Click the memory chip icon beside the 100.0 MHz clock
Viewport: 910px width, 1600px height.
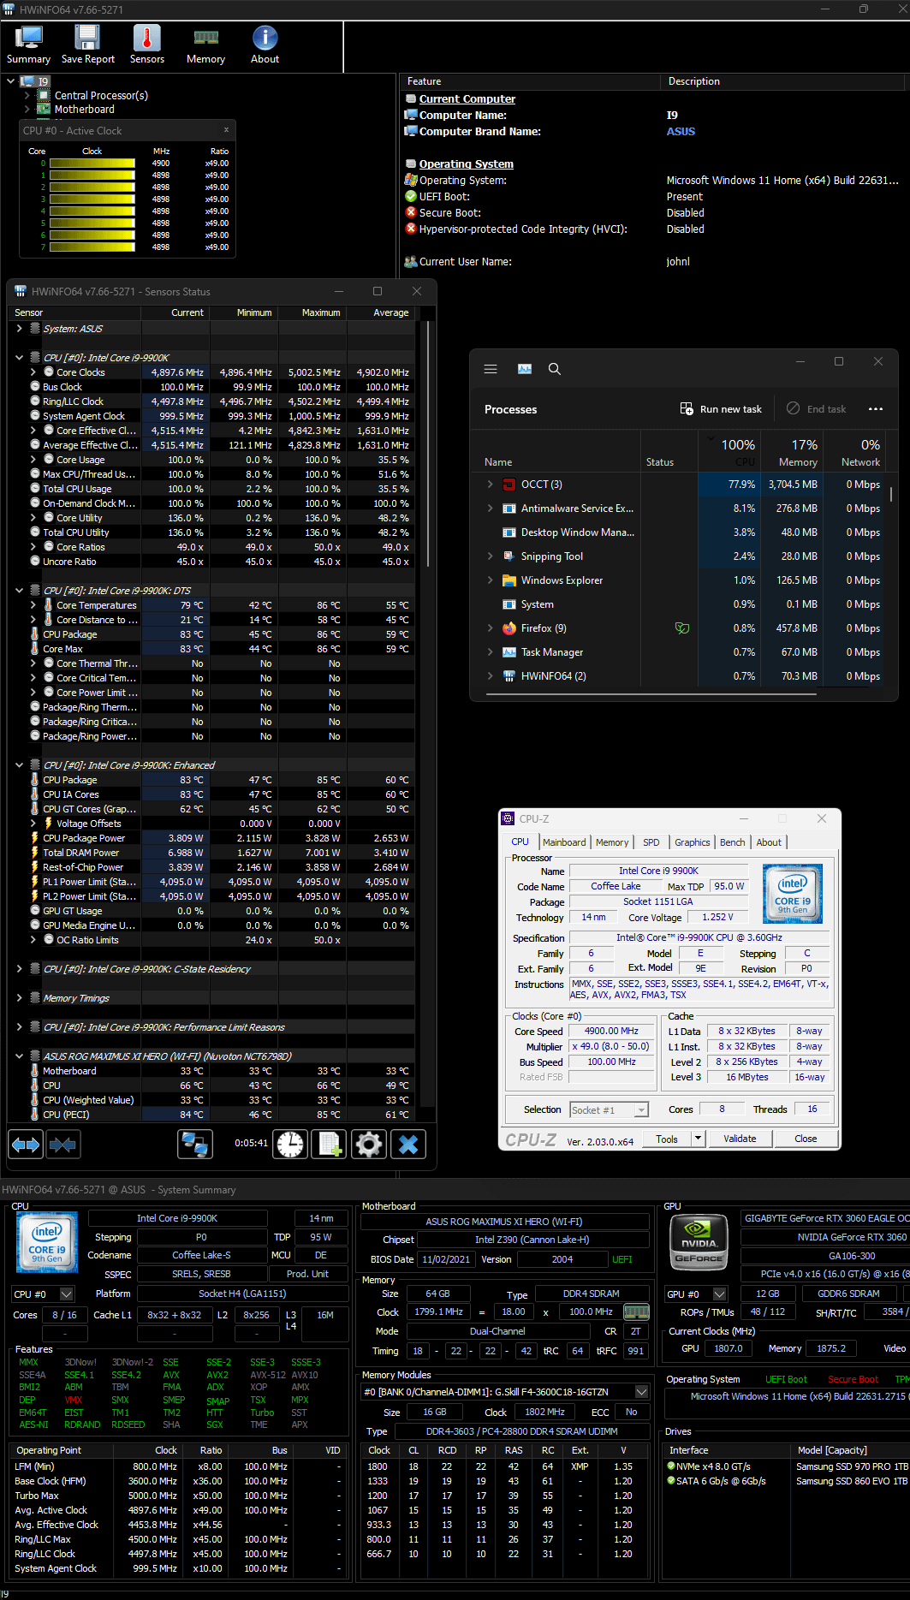pyautogui.click(x=636, y=1312)
